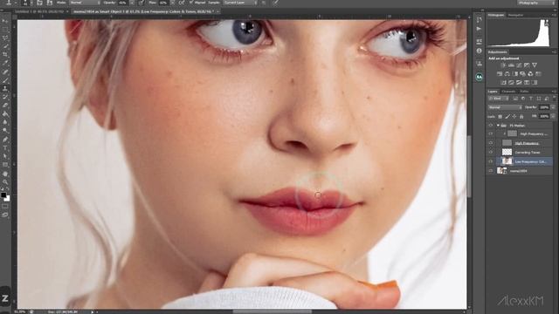Toggle layer filtering switch
Viewport: 559px width, 314px height.
(554, 99)
